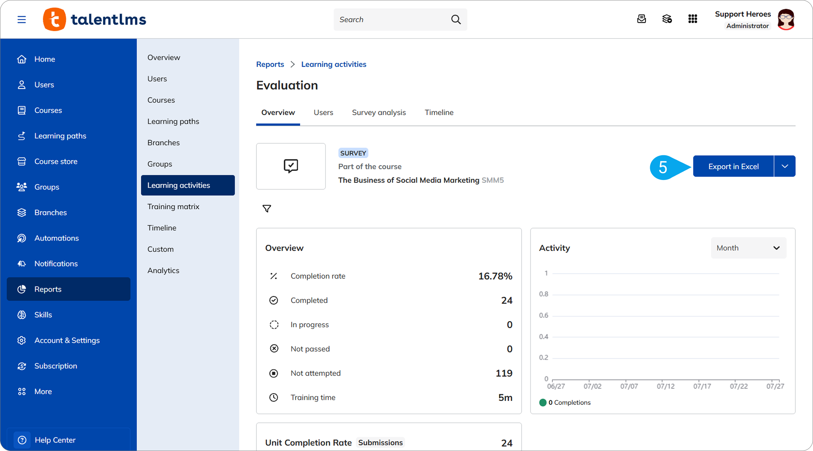Image resolution: width=813 pixels, height=451 pixels.
Task: Switch to the Survey analysis tab
Action: (379, 112)
